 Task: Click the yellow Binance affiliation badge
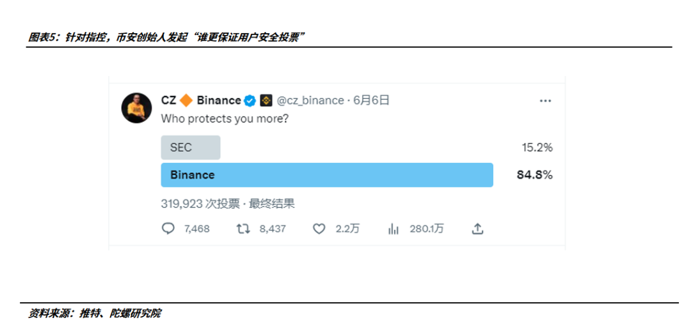point(266,100)
